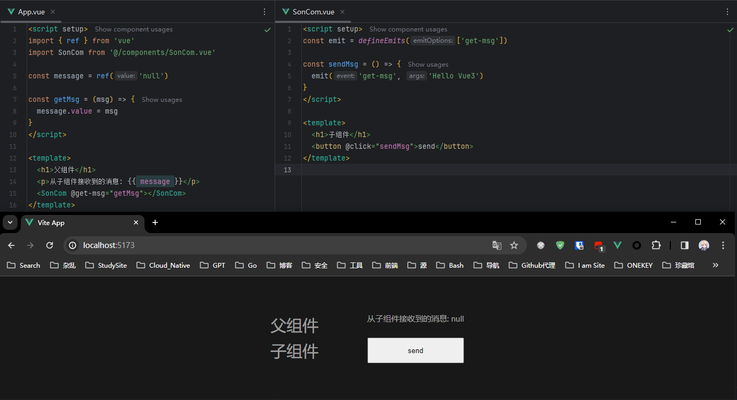The width and height of the screenshot is (737, 400).
Task: Click green checkmark inspection icon in SonCom.vue
Action: pyautogui.click(x=731, y=30)
